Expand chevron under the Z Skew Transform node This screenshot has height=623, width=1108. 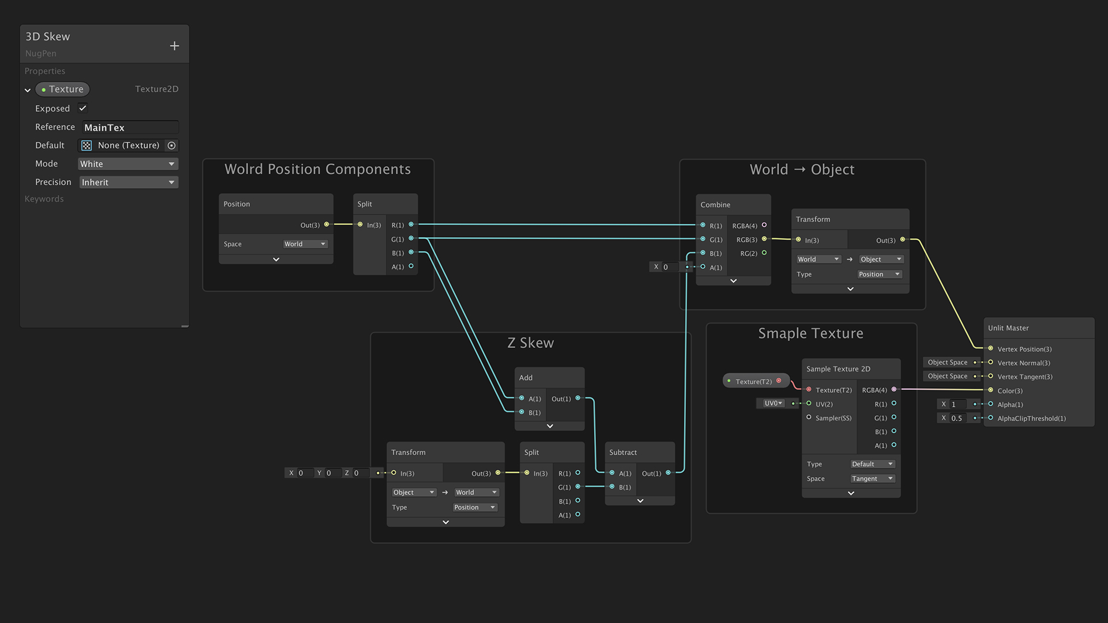(446, 522)
